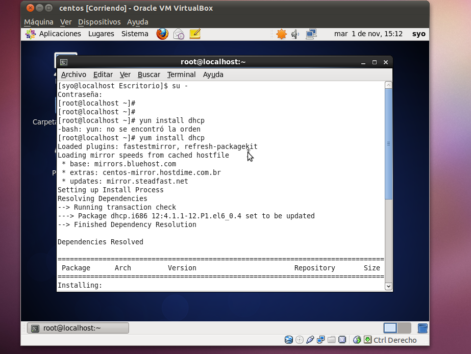Click the volume icon in the top panel

point(295,34)
